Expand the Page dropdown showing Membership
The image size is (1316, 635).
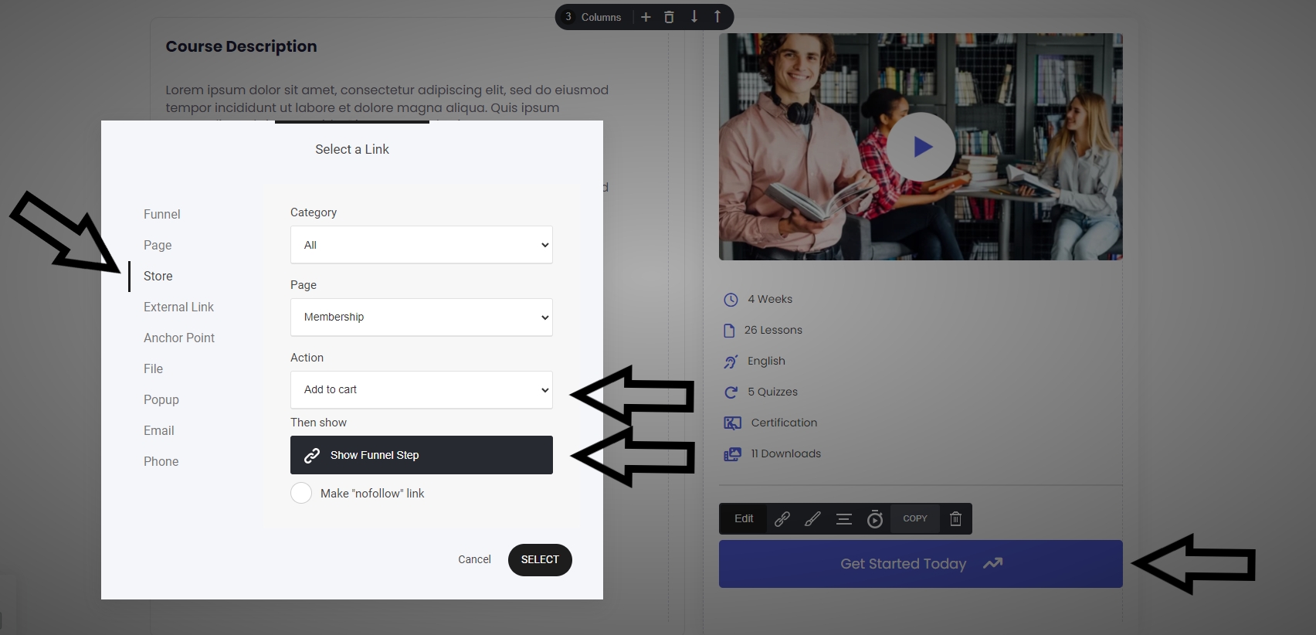pyautogui.click(x=421, y=317)
